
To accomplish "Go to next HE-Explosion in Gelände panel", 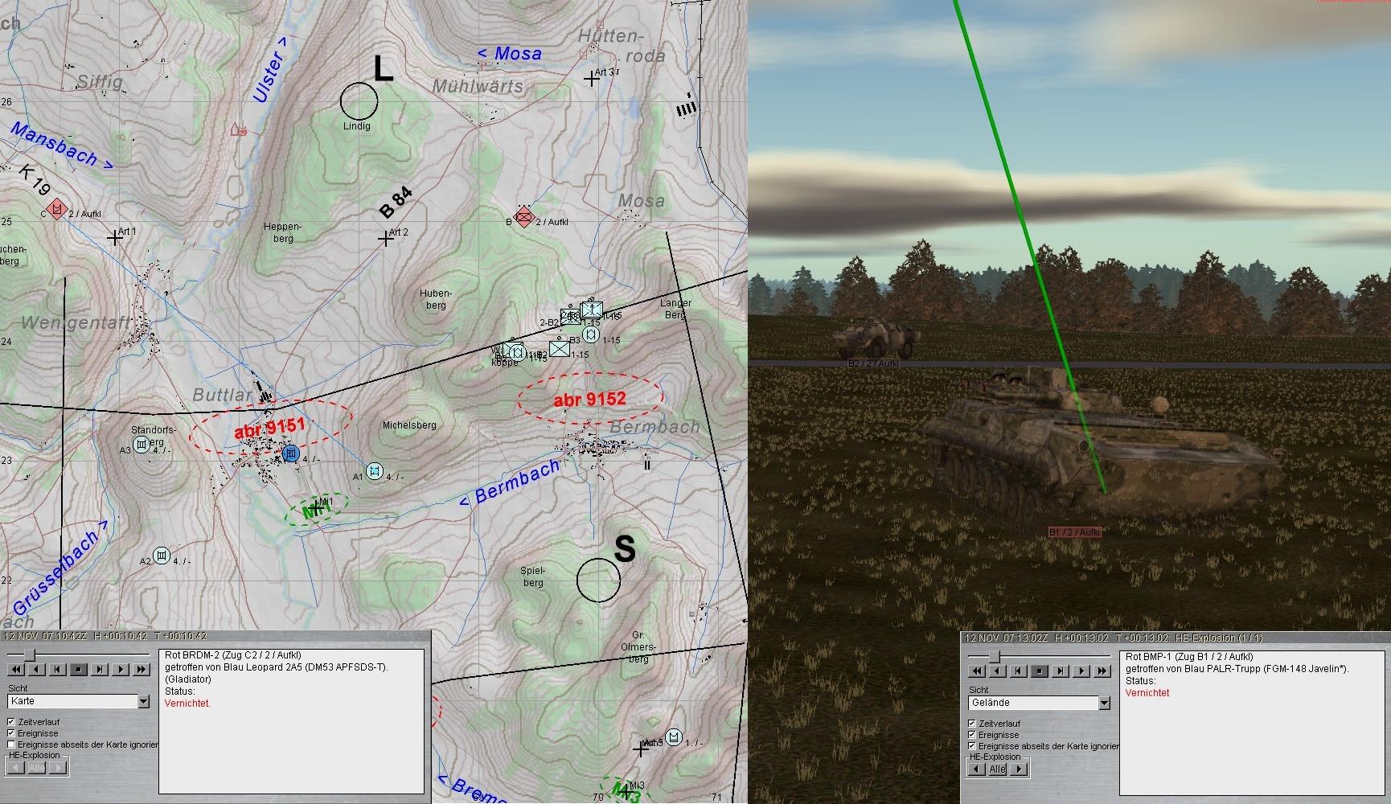I will 1019,769.
